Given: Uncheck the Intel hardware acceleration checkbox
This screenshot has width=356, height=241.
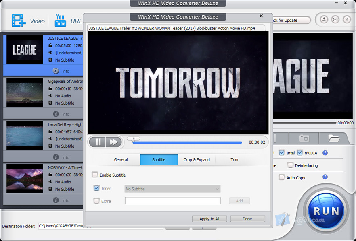Looking at the screenshot, I should pyautogui.click(x=281, y=153).
